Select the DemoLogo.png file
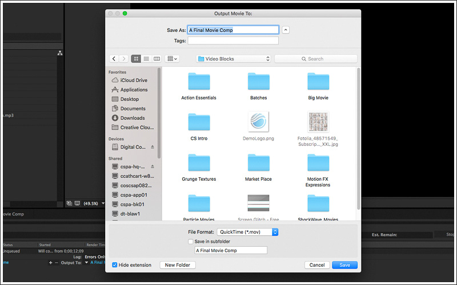This screenshot has height=285, width=457. pyautogui.click(x=259, y=122)
